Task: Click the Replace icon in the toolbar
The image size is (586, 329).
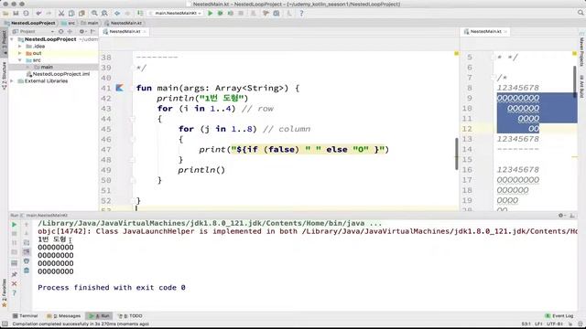Action: 104,14
